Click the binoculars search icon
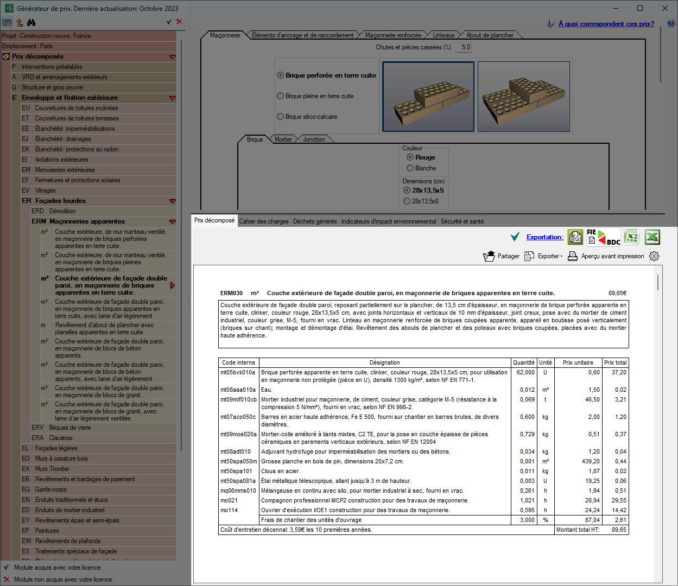This screenshot has width=678, height=586. click(31, 22)
